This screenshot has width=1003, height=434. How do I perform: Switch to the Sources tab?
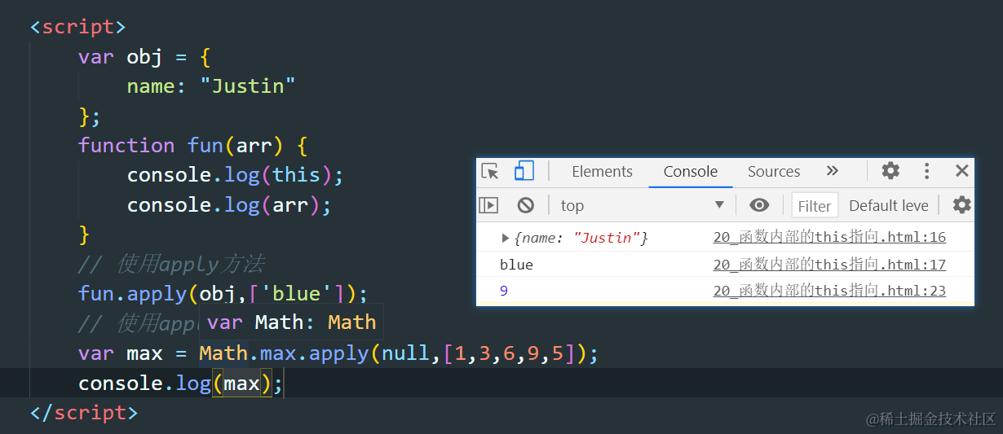click(x=774, y=172)
